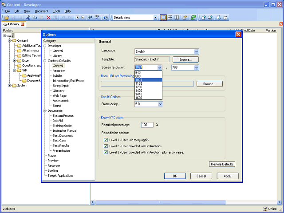The height and width of the screenshot is (213, 284).
Task: Click the Expand all toolbar icon
Action: (78, 18)
